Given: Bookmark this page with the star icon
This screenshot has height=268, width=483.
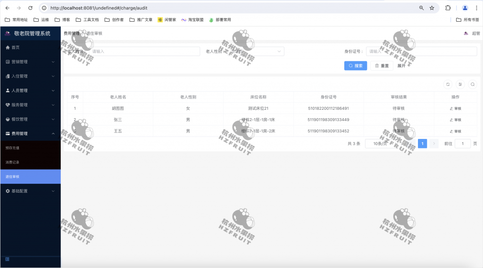Looking at the screenshot, I should tap(432, 8).
